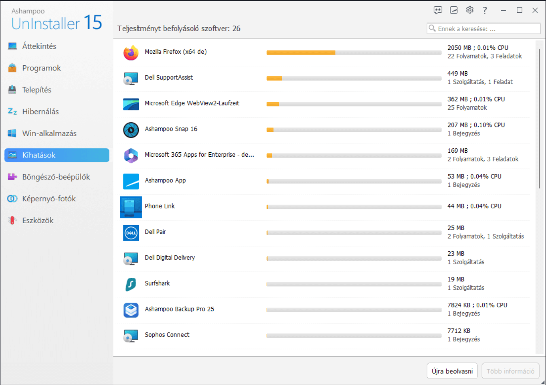Click the 207 MB ; 0.10% CPU value
The image size is (546, 385).
tap(476, 125)
